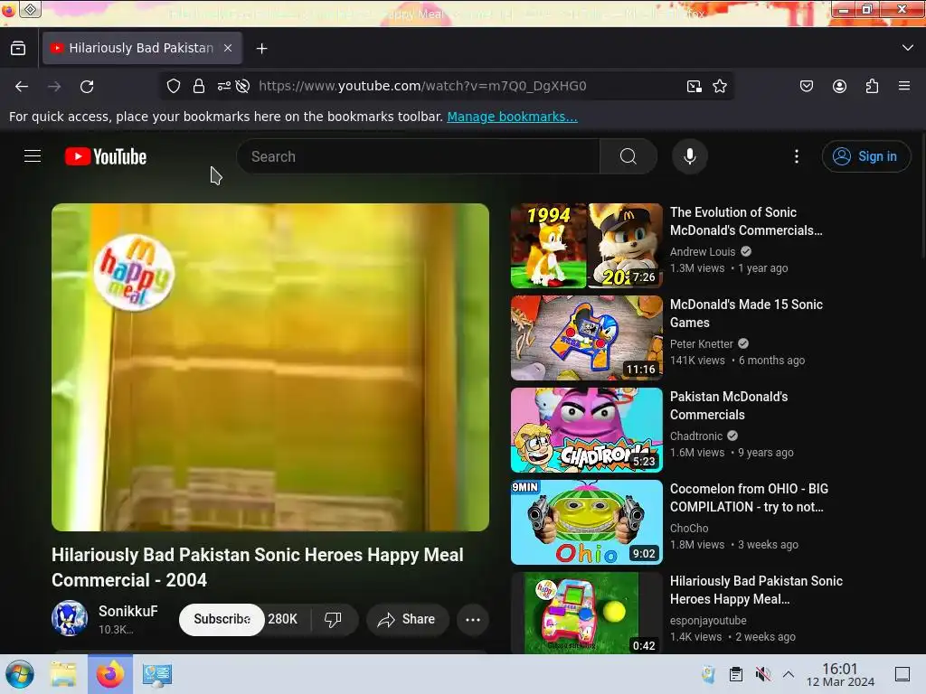Open the tracking protection shield icon
926x694 pixels.
click(x=174, y=86)
